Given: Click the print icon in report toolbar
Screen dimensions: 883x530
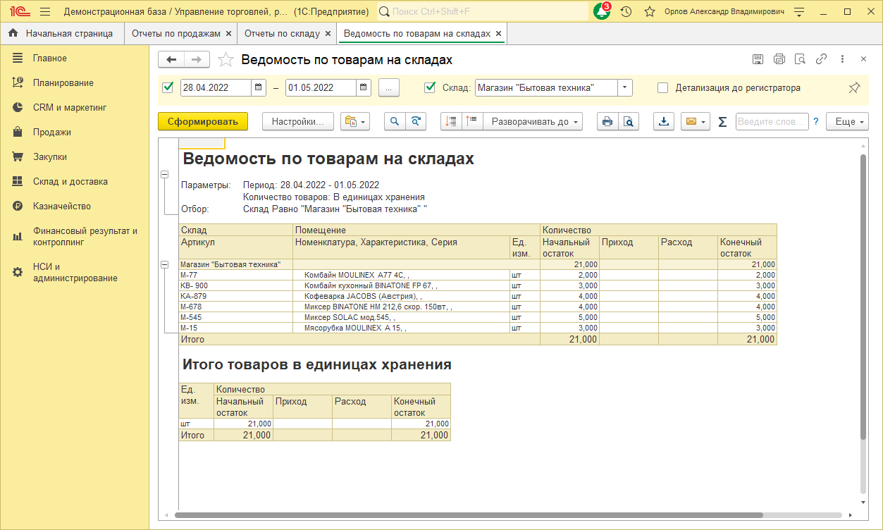Looking at the screenshot, I should click(x=606, y=121).
